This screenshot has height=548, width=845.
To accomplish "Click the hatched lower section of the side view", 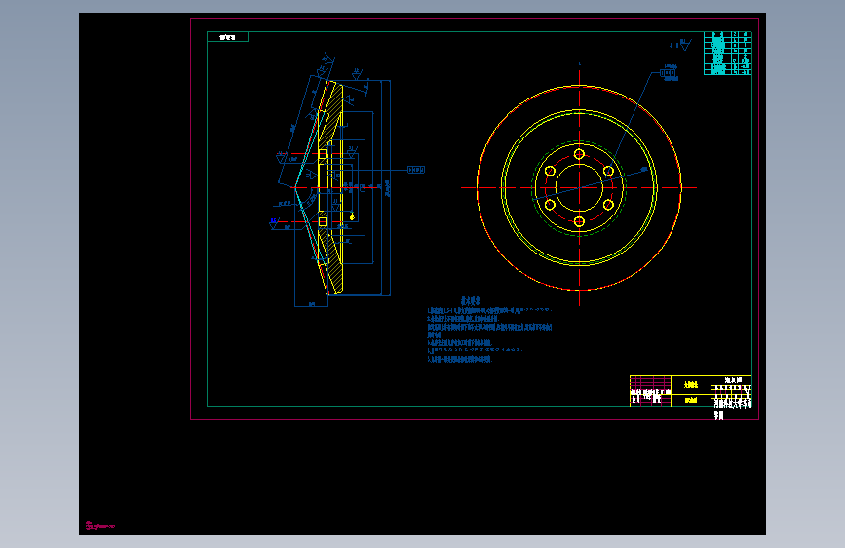I will point(332,260).
